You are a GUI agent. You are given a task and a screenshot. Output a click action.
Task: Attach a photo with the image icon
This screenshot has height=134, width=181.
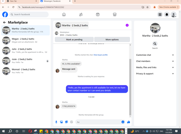click(x=62, y=122)
